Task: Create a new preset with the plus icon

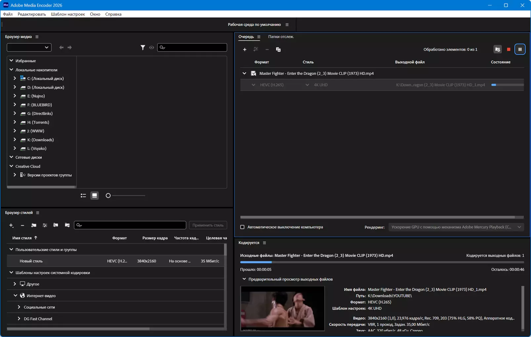Action: tap(11, 225)
